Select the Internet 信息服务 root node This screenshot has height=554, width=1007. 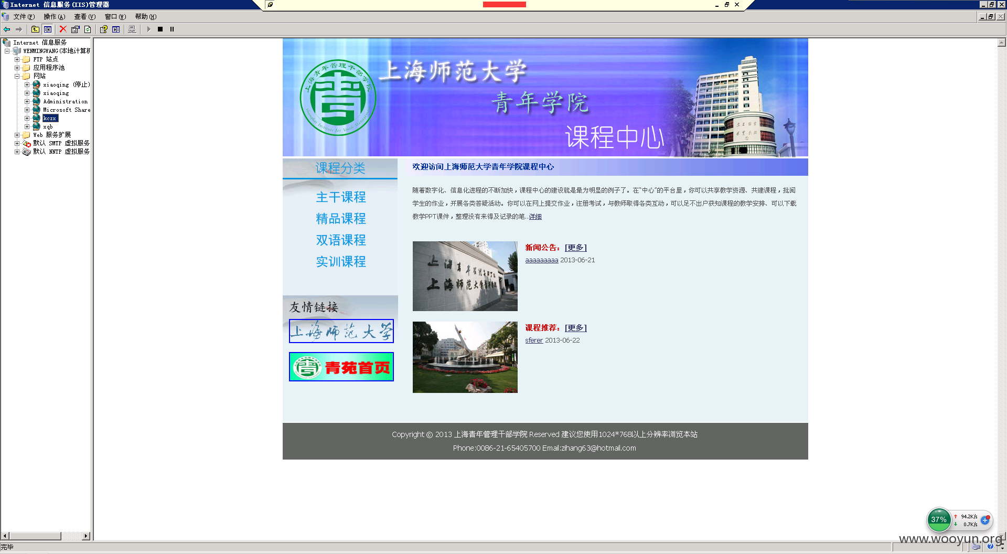pyautogui.click(x=40, y=42)
